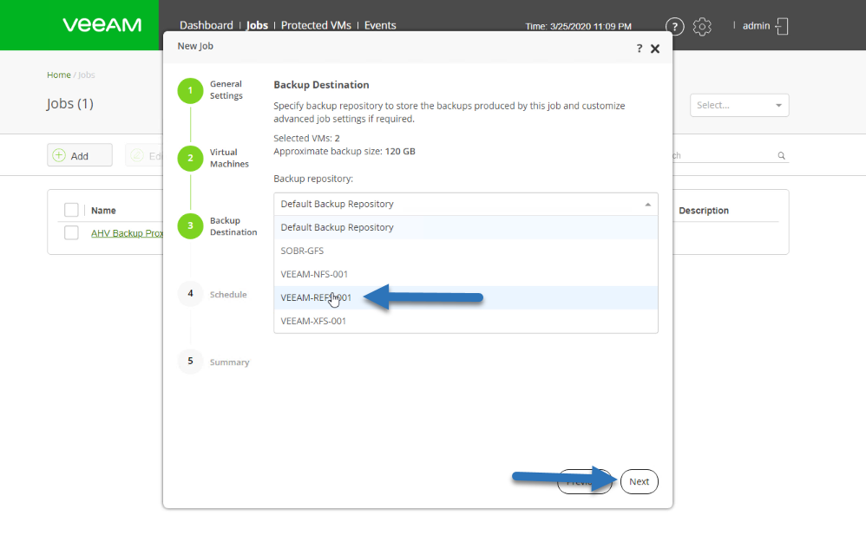Click the dialog help question mark
The height and width of the screenshot is (535, 866).
click(639, 49)
